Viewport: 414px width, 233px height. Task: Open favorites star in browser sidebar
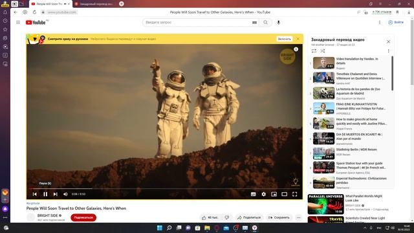[5, 29]
